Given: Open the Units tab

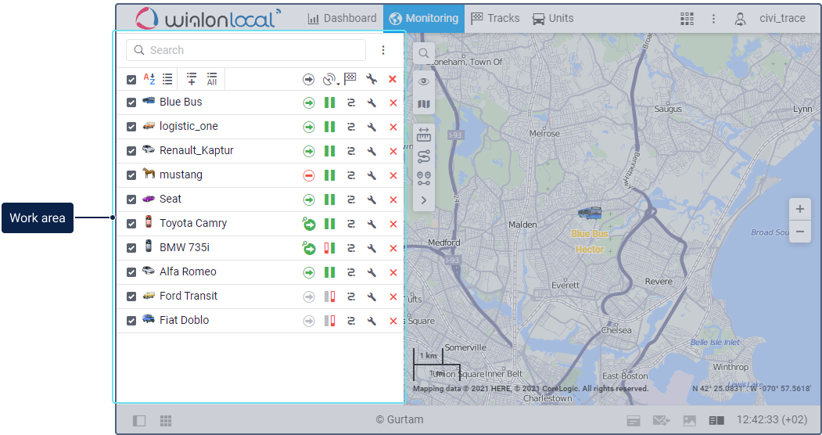Looking at the screenshot, I should coord(552,18).
